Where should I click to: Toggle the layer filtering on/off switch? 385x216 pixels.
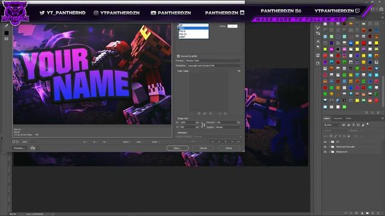click(368, 124)
